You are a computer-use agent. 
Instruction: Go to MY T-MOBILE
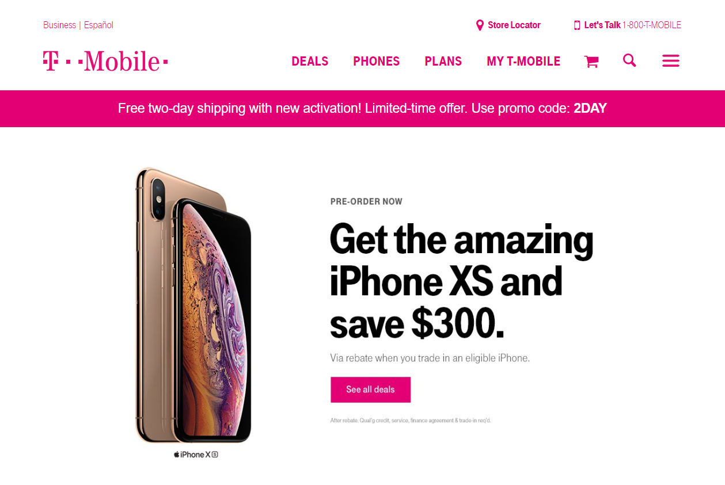click(x=523, y=62)
